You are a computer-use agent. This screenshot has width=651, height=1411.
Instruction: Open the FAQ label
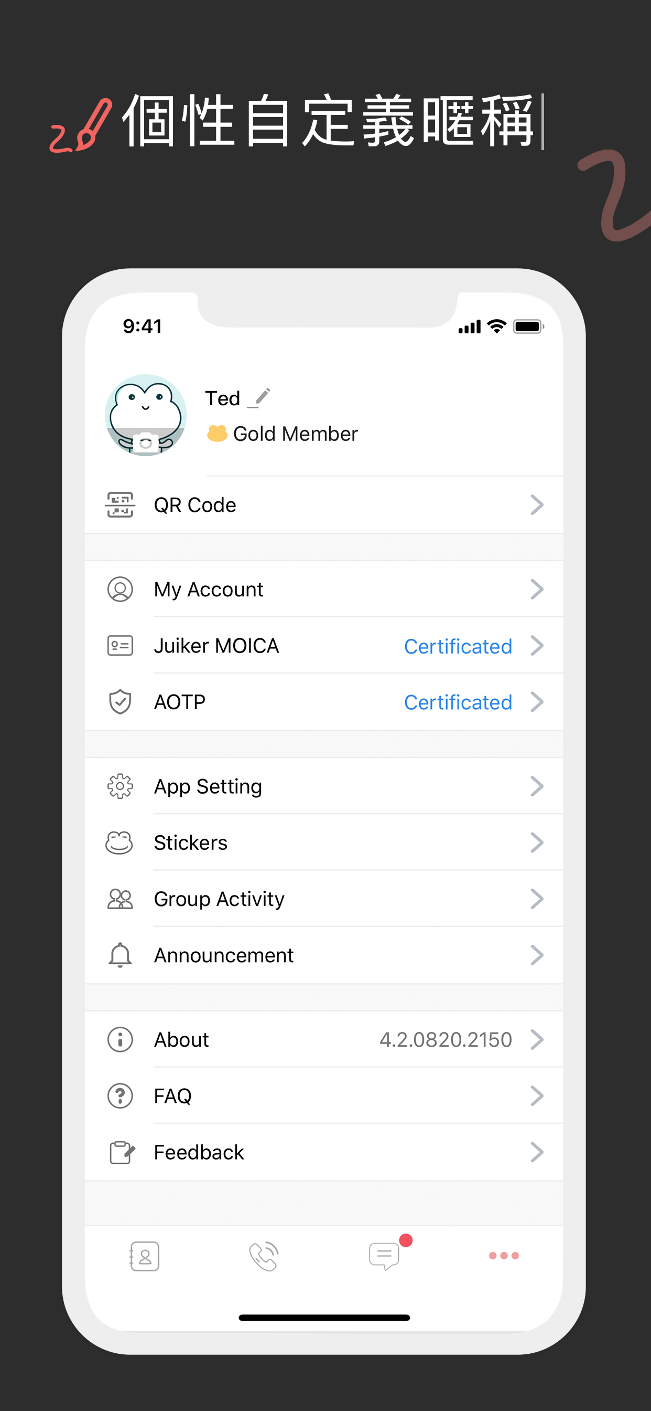[x=172, y=1096]
